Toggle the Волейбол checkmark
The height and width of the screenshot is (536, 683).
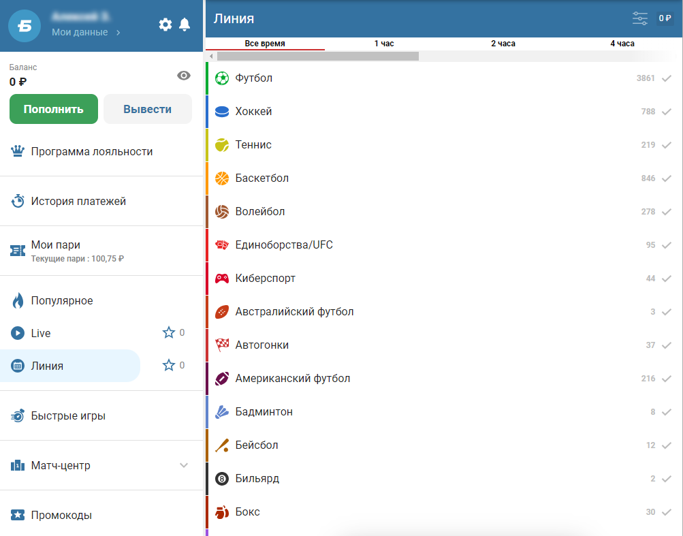tap(667, 212)
